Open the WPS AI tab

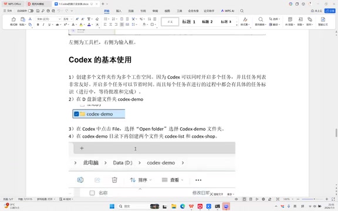228,11
